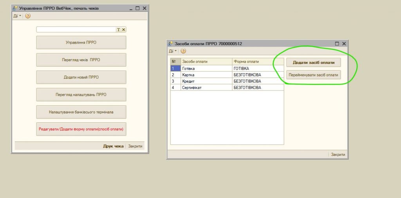401x198 pixels.
Task: Click red Редагувати/Додати форму оплати button
Action: point(81,129)
